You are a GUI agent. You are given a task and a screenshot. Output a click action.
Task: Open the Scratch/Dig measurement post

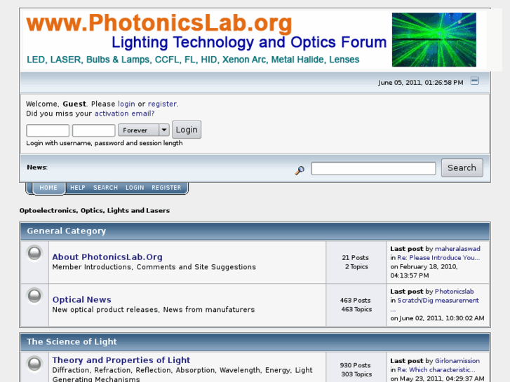point(438,301)
